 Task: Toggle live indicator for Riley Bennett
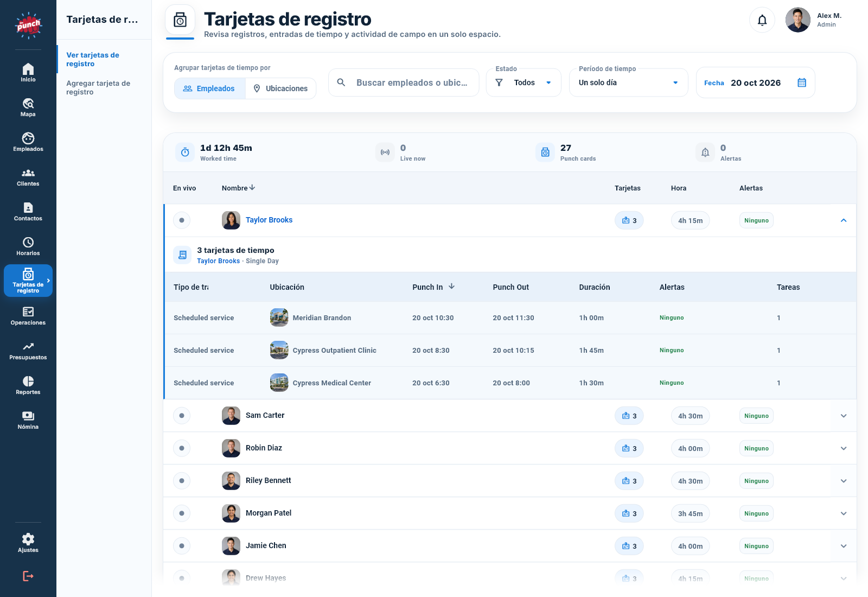182,481
